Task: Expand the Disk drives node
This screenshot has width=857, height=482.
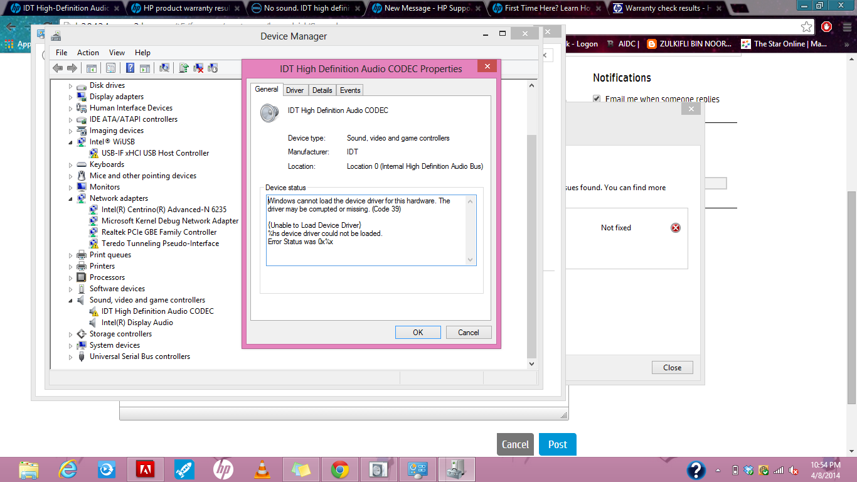Action: point(71,86)
